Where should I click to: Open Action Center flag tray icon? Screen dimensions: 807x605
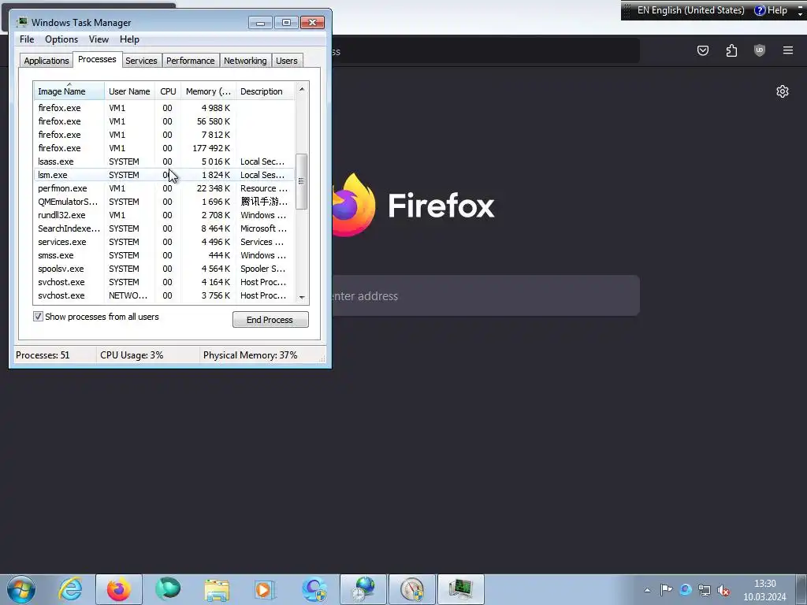coord(667,589)
